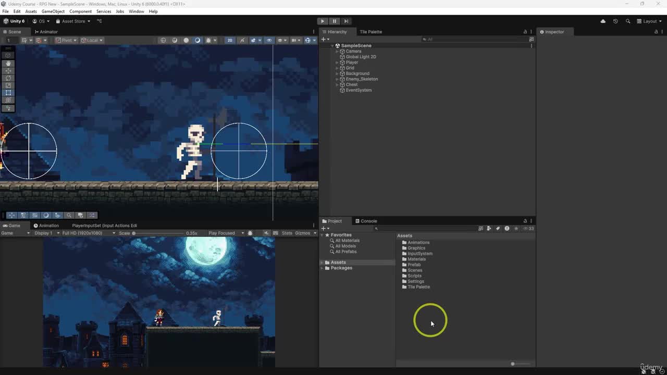Open the Window menu
The height and width of the screenshot is (375, 667).
[137, 11]
